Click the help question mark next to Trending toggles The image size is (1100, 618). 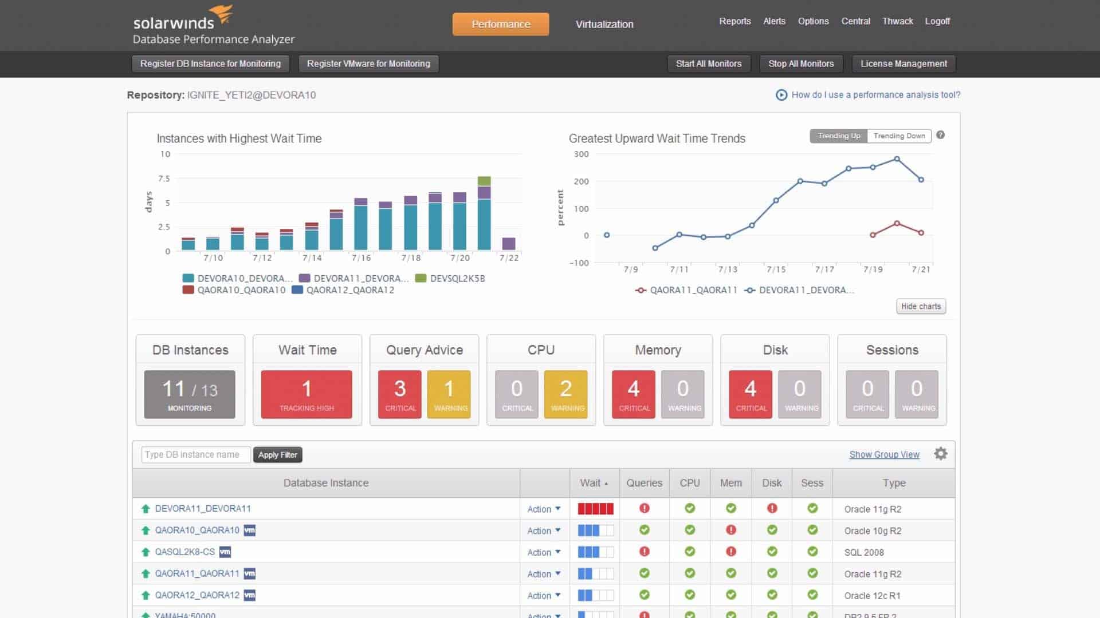click(940, 136)
